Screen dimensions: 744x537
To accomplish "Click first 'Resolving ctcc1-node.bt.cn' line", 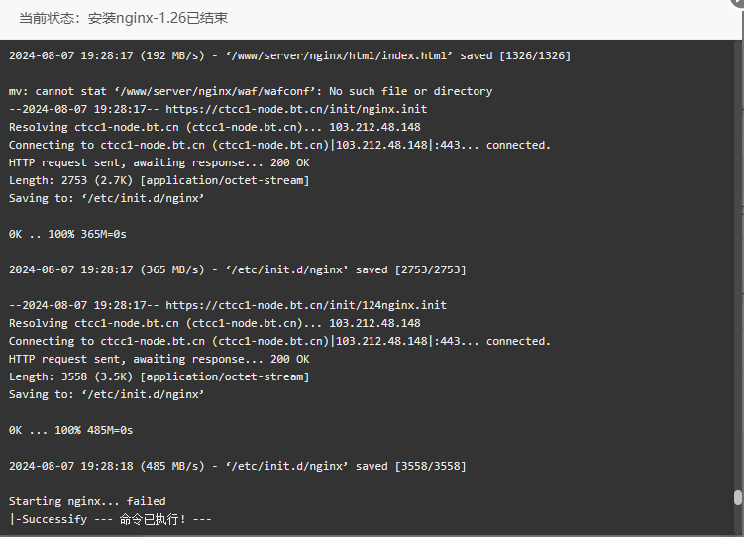I will click(214, 127).
